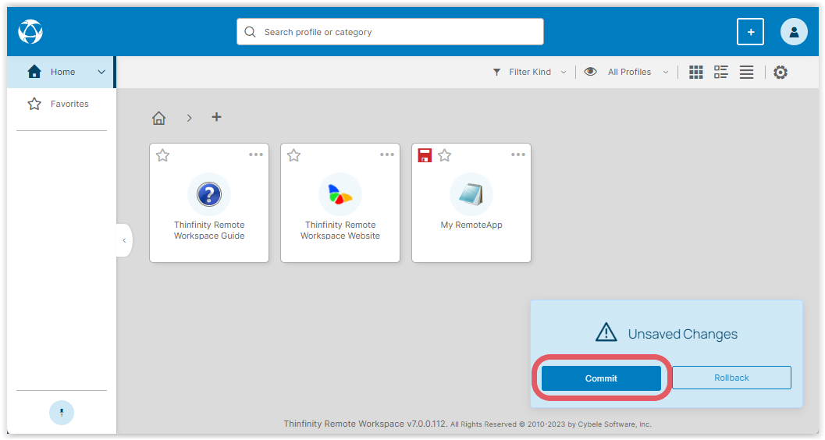
Task: Switch to compact lines list view
Action: click(x=747, y=72)
